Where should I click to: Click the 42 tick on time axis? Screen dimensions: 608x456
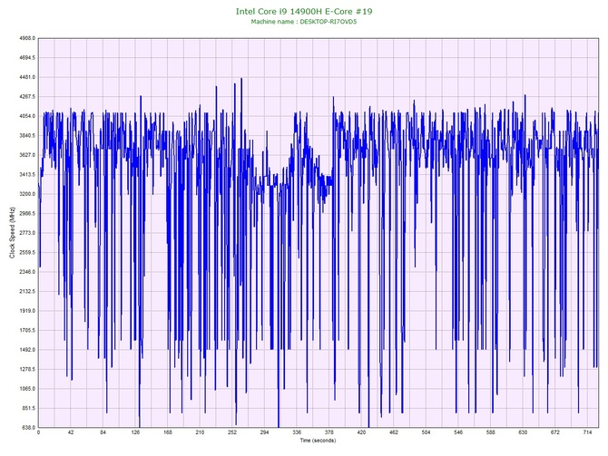tap(71, 432)
